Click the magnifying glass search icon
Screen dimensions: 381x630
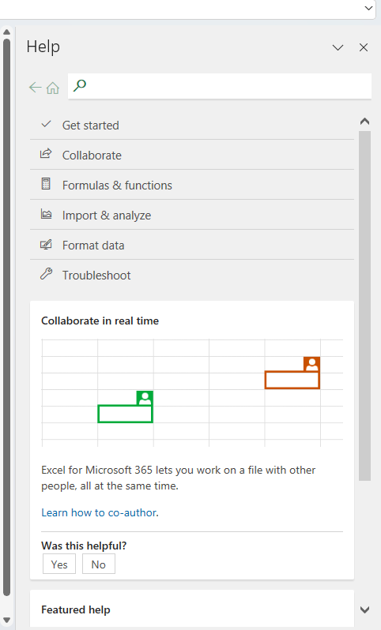coord(80,85)
